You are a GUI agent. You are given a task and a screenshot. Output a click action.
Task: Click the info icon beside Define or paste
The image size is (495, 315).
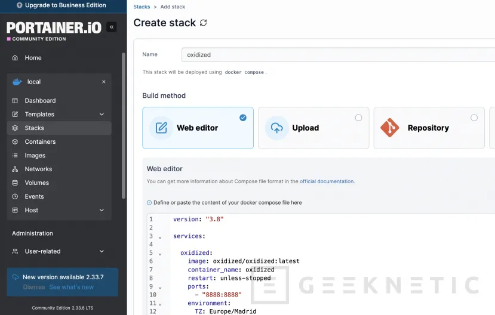tap(149, 203)
